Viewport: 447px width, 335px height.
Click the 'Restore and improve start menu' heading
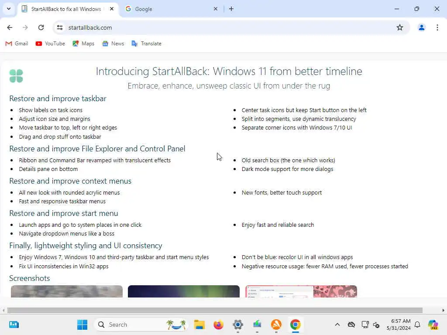pos(64,213)
